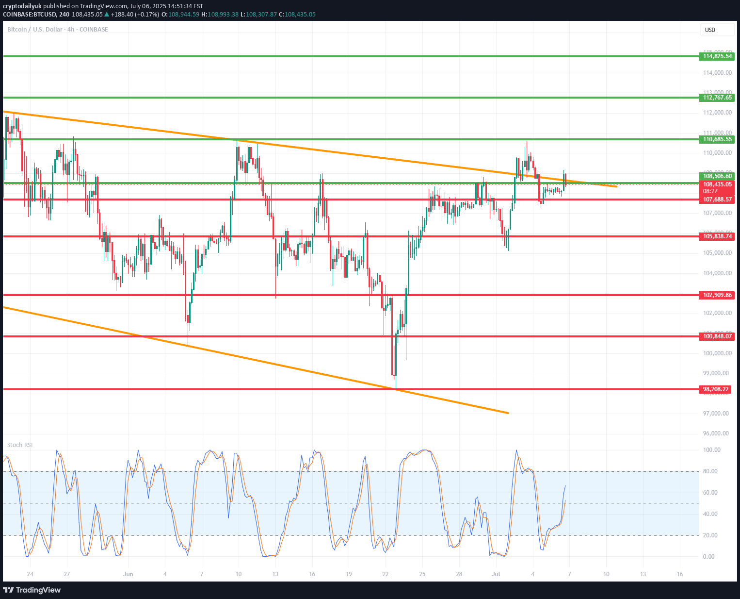The image size is (740, 599).
Task: Click the 0.00 Stoch RSI scale value
Action: pos(708,557)
